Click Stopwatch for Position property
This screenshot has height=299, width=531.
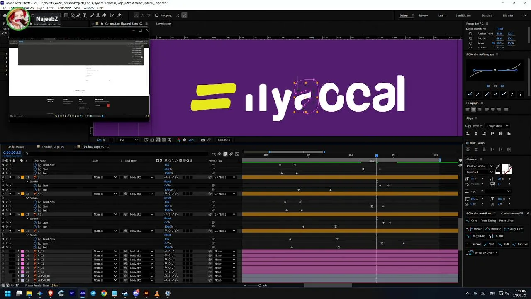click(x=470, y=39)
